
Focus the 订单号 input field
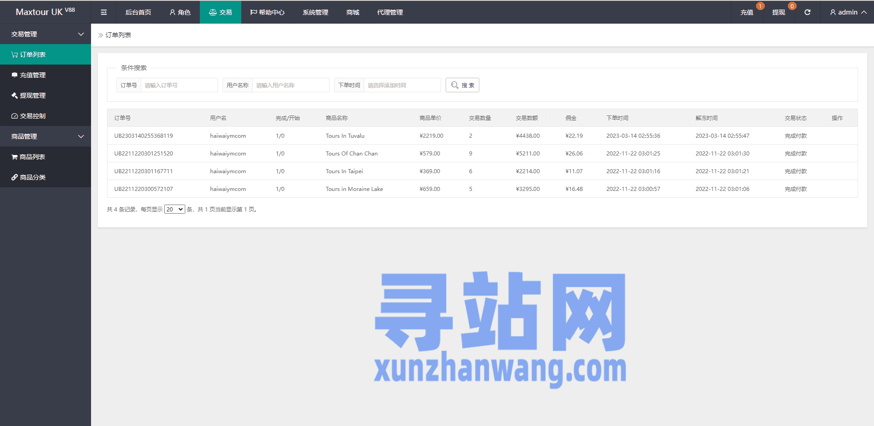click(x=179, y=85)
